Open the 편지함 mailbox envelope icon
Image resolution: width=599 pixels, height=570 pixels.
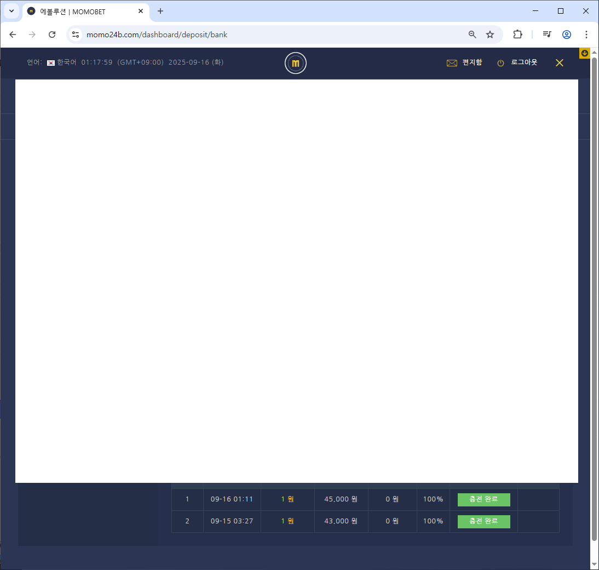[452, 63]
